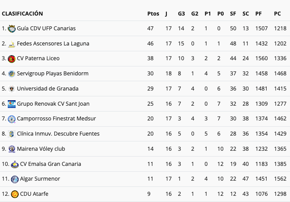Image resolution: width=290 pixels, height=202 pixels.
Task: Click the Guía CDV UFP Canarias team logo
Action: coord(12,29)
